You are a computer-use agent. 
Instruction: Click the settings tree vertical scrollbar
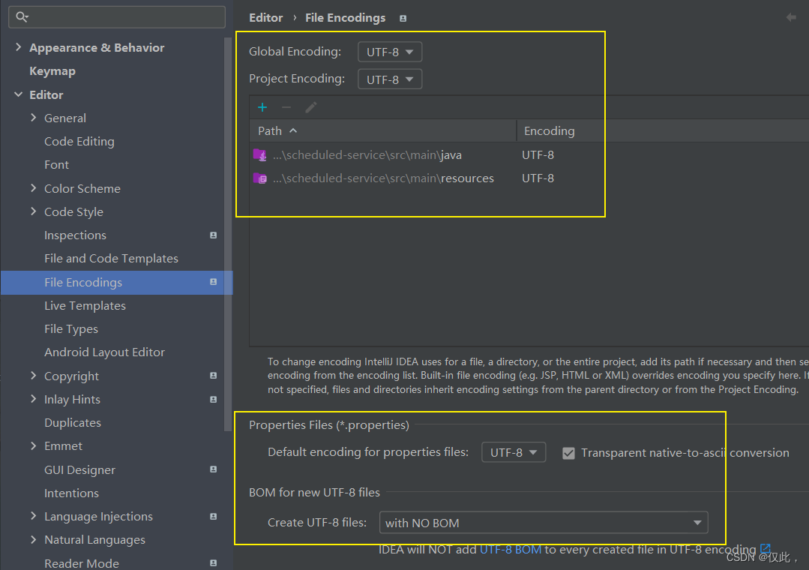tap(228, 233)
